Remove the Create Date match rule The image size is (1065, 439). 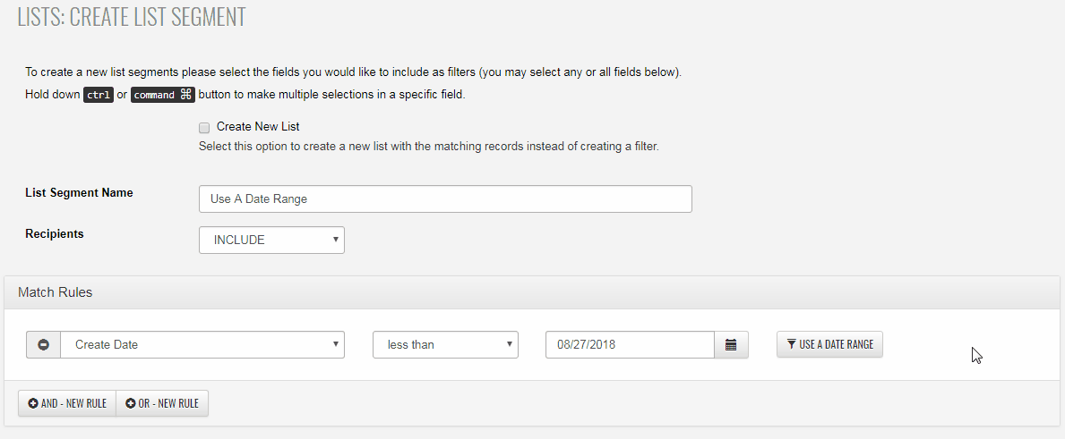pyautogui.click(x=43, y=344)
